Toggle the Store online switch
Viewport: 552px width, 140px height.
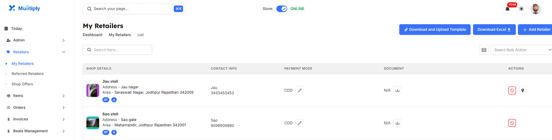[282, 9]
